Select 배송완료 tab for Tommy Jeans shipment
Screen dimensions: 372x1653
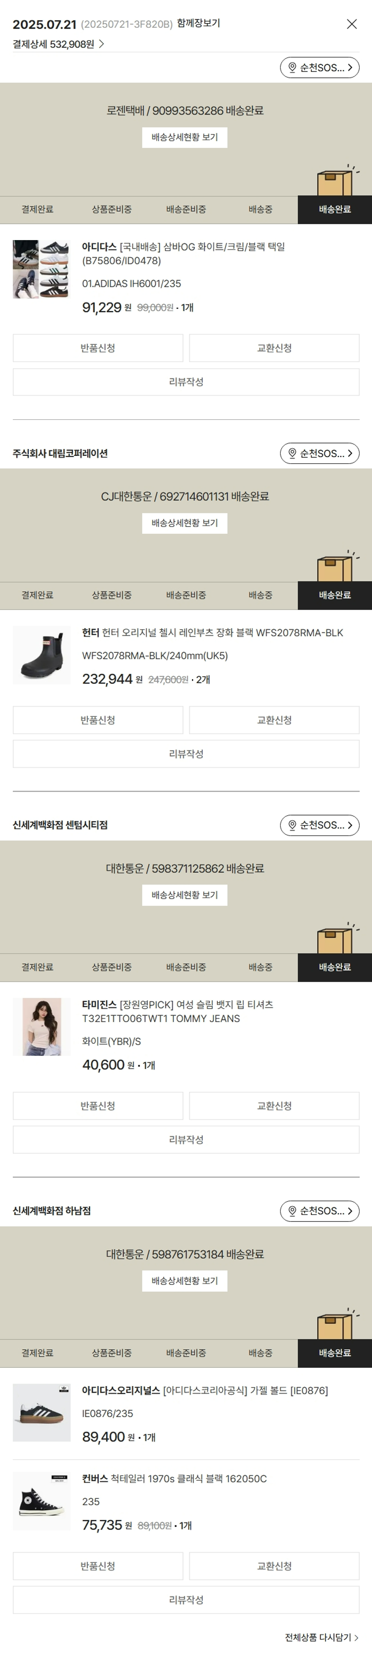(x=335, y=967)
